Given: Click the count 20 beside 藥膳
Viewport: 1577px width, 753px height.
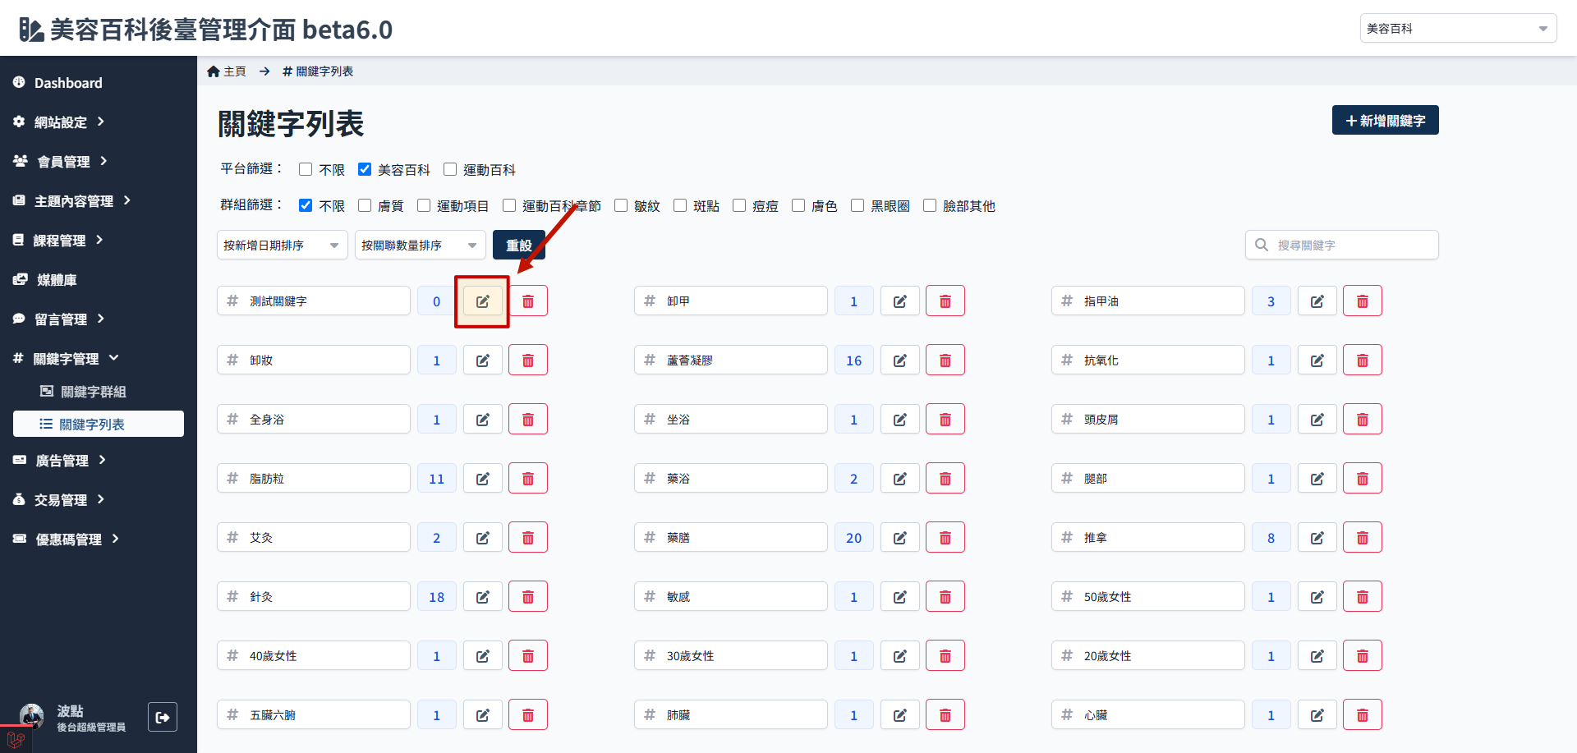Looking at the screenshot, I should (854, 538).
